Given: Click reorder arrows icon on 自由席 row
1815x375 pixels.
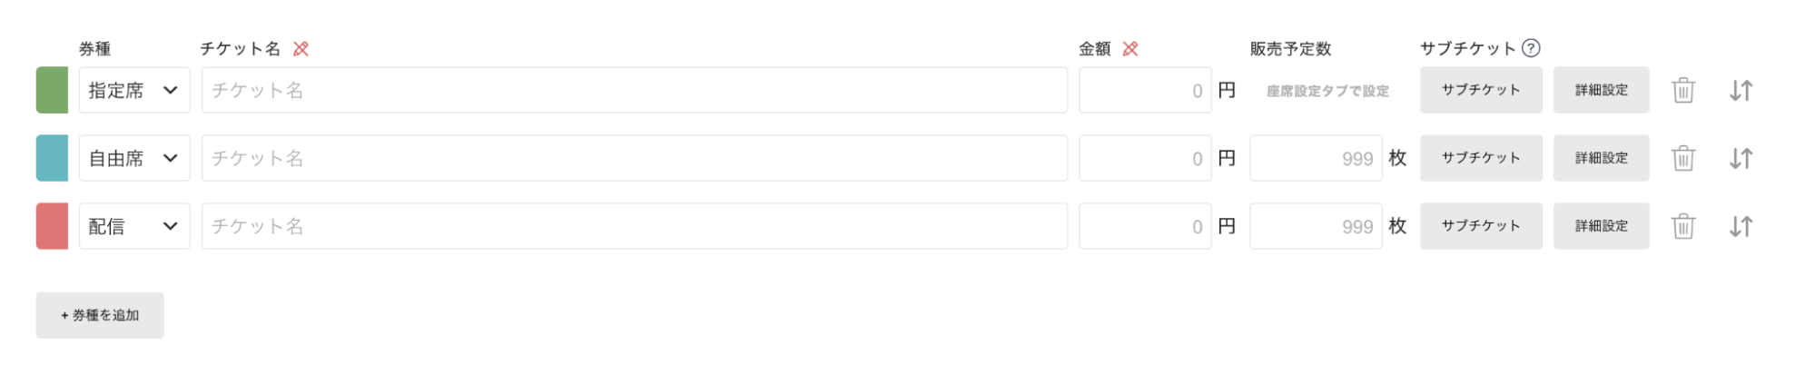Looking at the screenshot, I should [x=1740, y=158].
